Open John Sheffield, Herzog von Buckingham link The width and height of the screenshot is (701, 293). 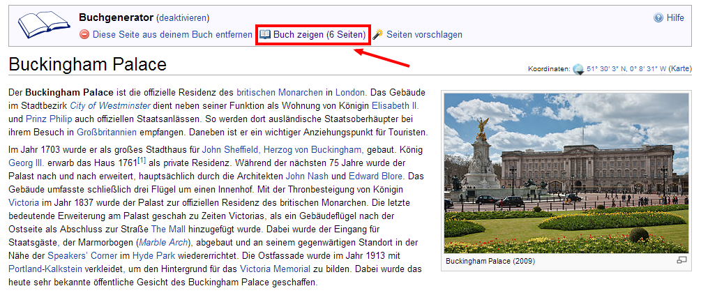281,149
